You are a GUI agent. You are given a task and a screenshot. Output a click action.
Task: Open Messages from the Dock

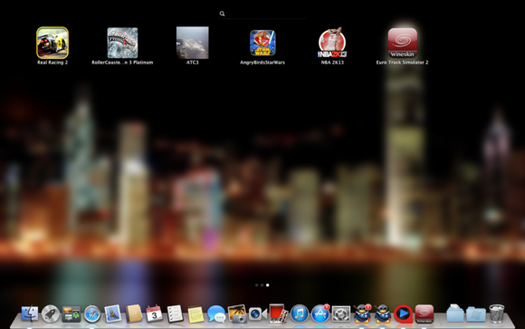tap(216, 314)
